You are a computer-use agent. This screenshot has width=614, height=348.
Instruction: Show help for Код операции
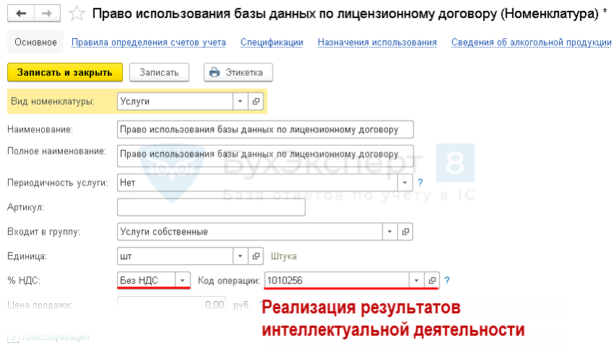[448, 280]
